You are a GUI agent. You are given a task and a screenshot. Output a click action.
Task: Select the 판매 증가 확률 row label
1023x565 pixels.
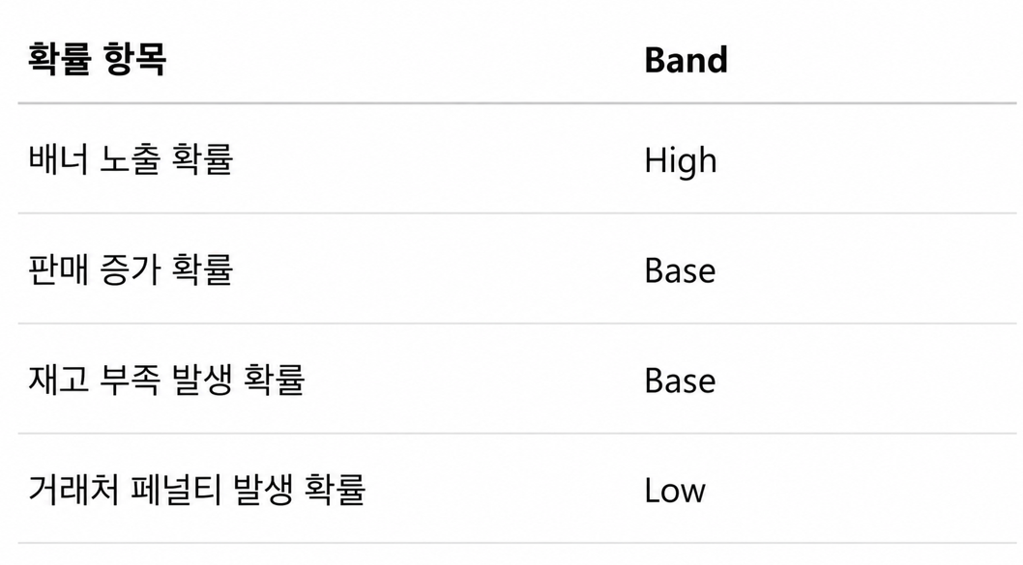pyautogui.click(x=131, y=269)
